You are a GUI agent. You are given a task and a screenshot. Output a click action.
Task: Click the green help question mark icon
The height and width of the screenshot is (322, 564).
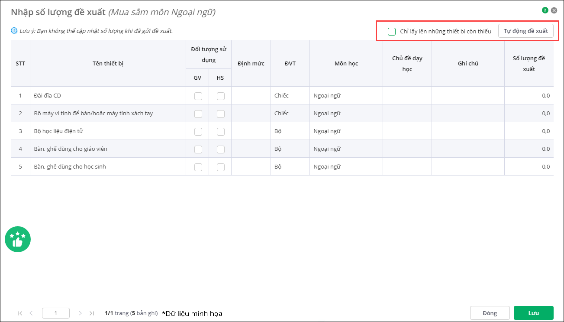click(545, 10)
